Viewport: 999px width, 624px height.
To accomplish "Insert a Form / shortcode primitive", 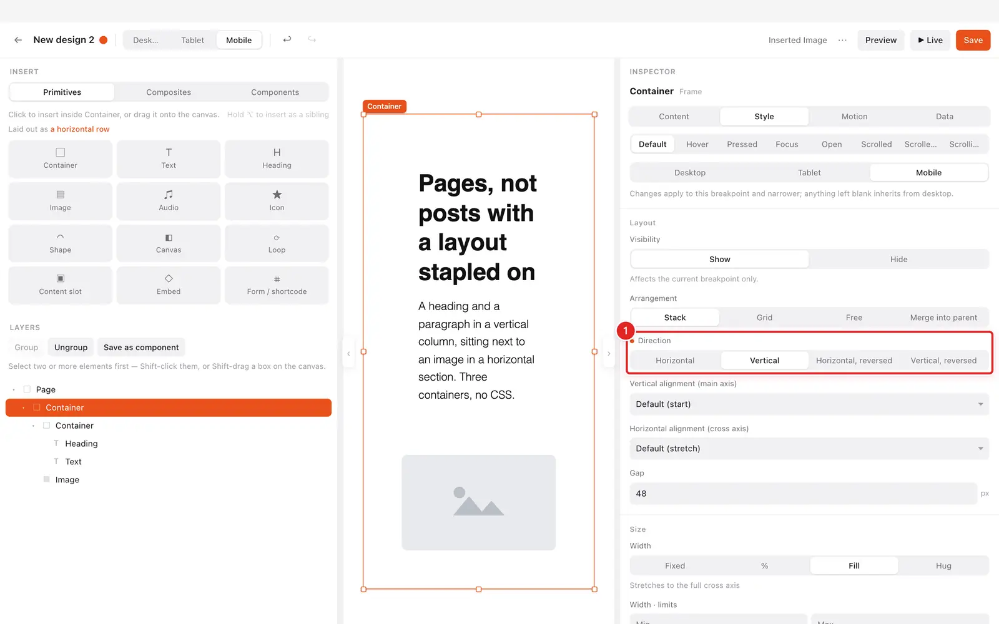I will tap(277, 285).
